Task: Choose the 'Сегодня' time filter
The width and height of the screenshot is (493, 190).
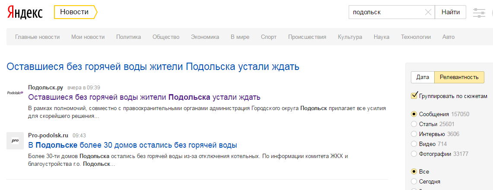Action: click(414, 181)
